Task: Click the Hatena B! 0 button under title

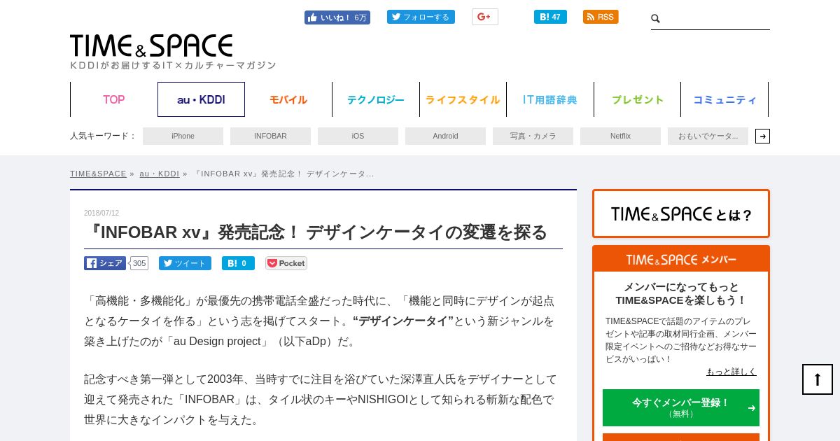Action: (x=238, y=263)
